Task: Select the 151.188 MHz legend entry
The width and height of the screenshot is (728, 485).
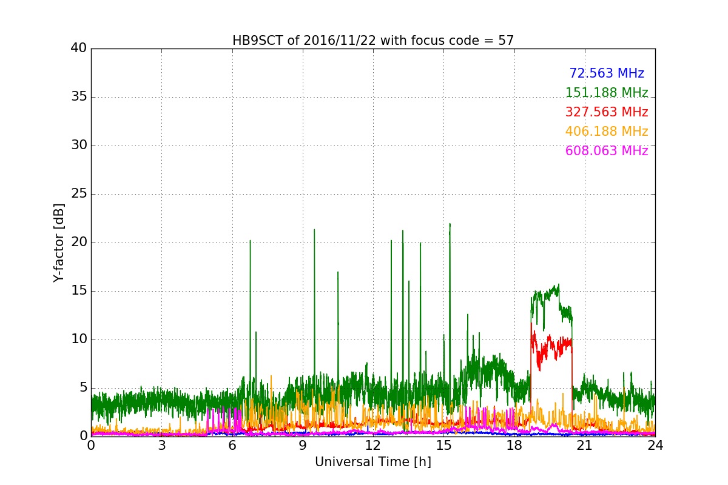Action: pyautogui.click(x=607, y=93)
